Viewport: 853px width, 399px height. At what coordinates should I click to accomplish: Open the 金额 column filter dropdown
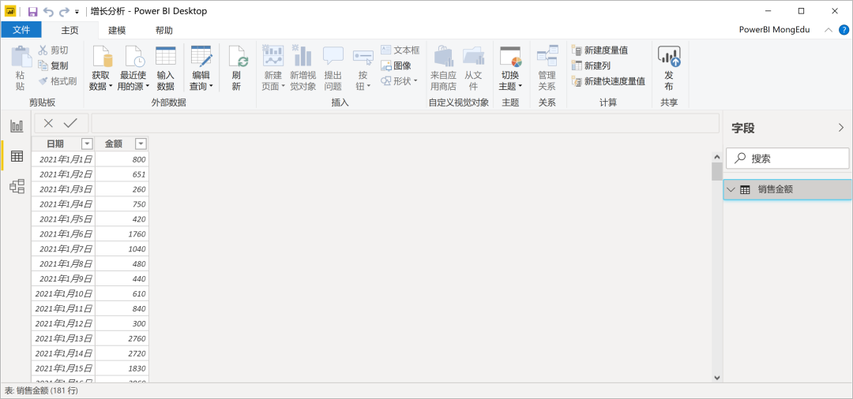pyautogui.click(x=140, y=144)
